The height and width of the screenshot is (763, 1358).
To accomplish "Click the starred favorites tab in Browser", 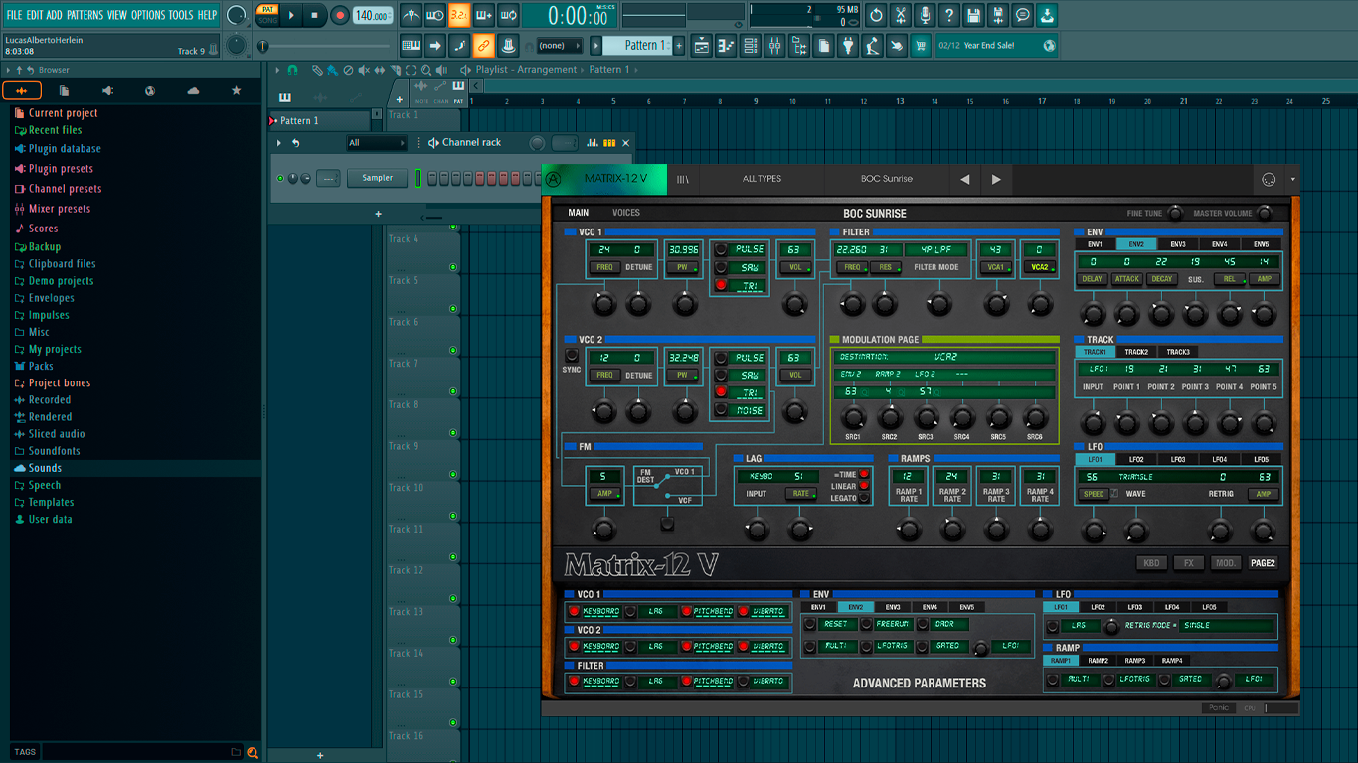I will click(x=236, y=91).
